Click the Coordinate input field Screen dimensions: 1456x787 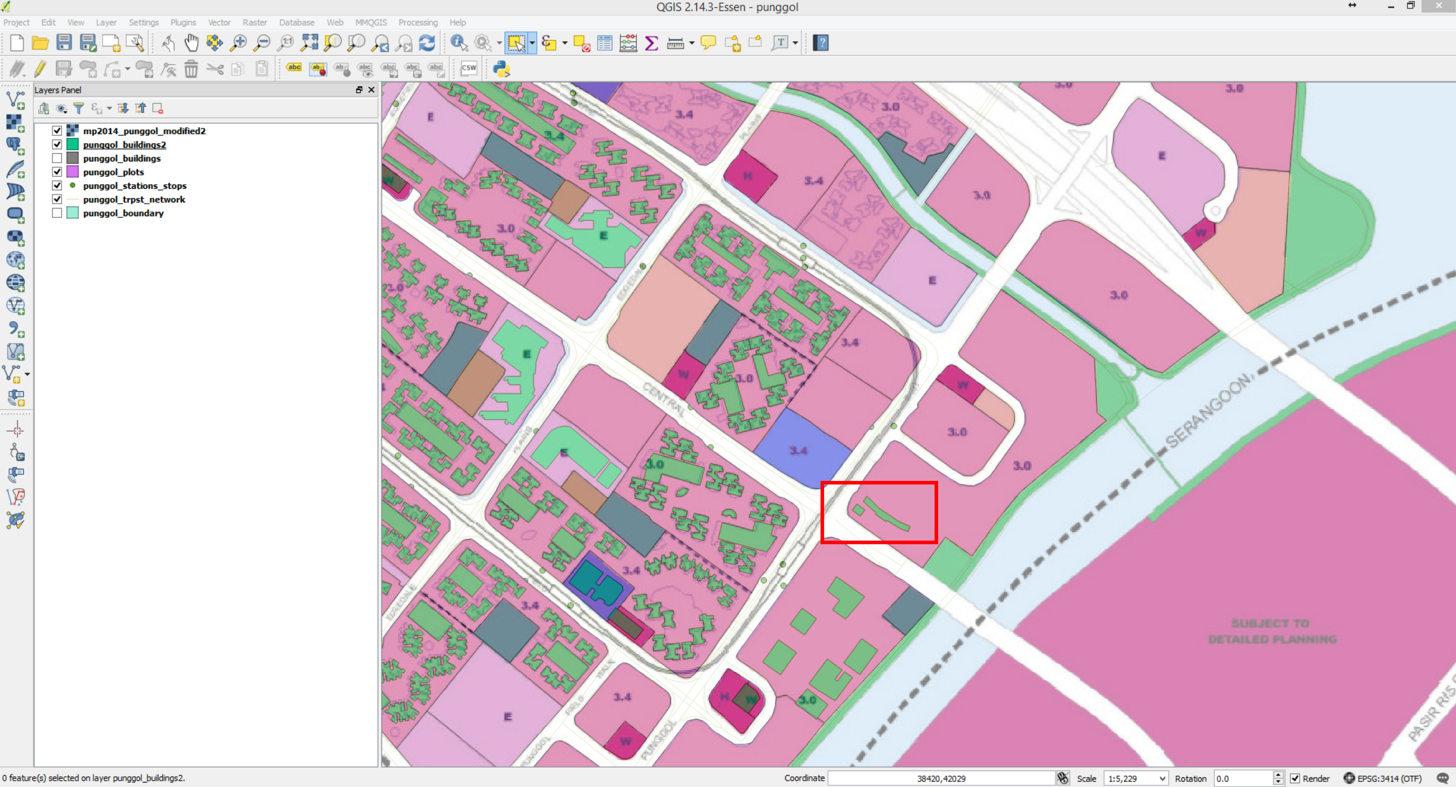pyautogui.click(x=940, y=778)
